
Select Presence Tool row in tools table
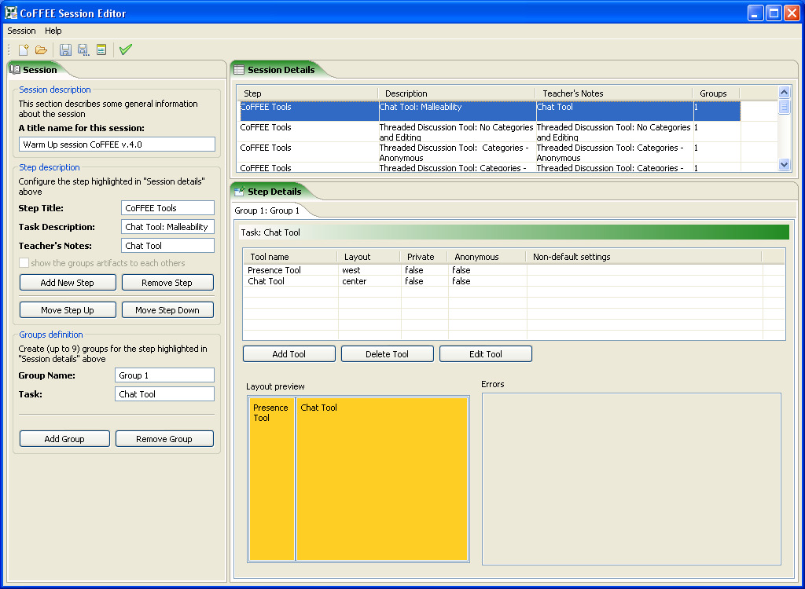[x=514, y=270]
